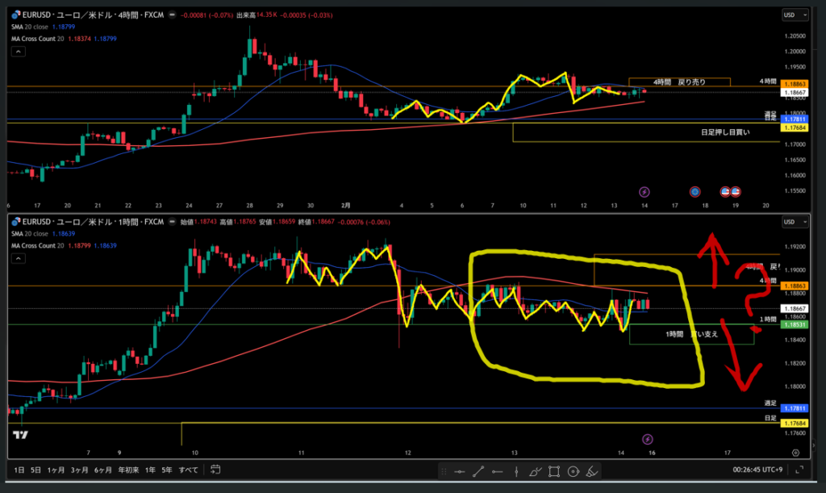Switch range to すべて
826x493 pixels.
pos(188,470)
